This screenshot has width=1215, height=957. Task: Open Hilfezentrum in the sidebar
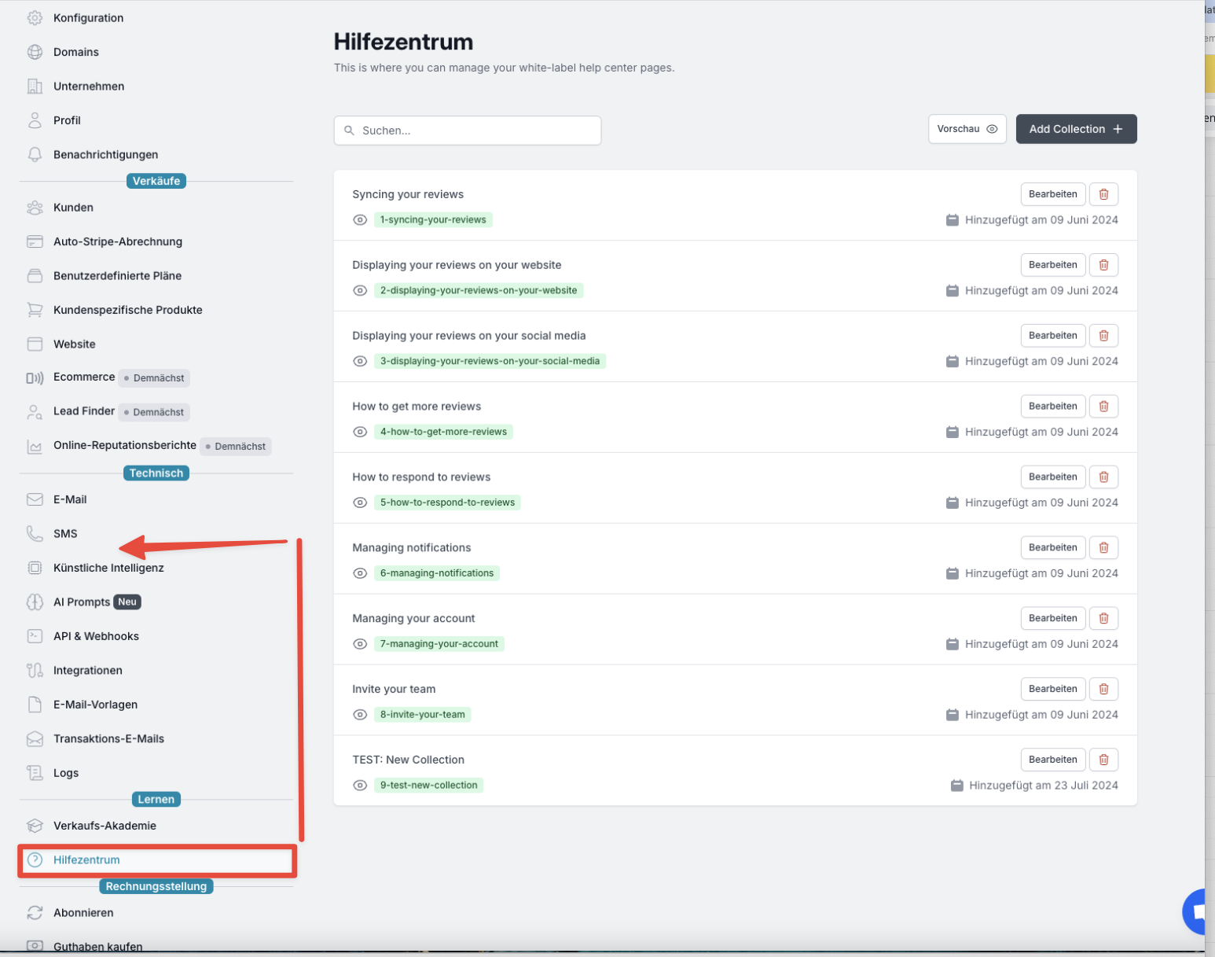(86, 860)
